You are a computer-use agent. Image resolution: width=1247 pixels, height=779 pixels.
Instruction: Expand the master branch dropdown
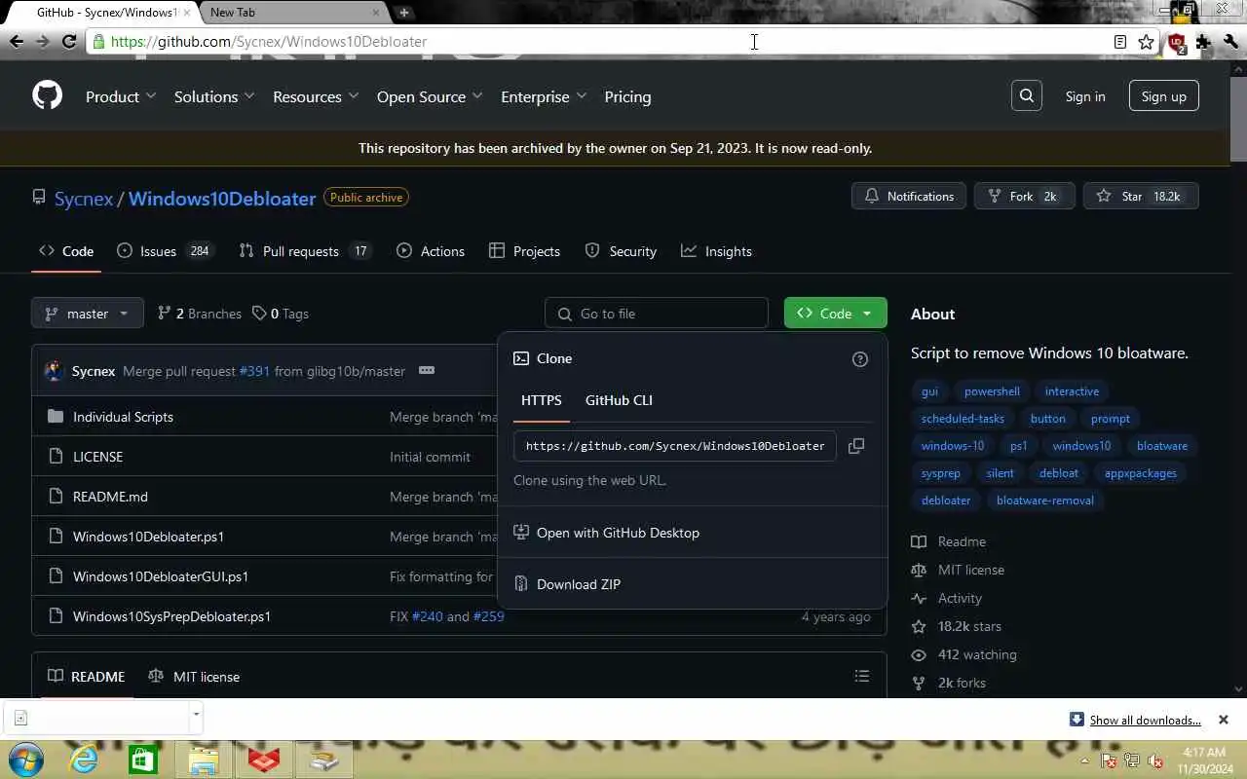[88, 314]
